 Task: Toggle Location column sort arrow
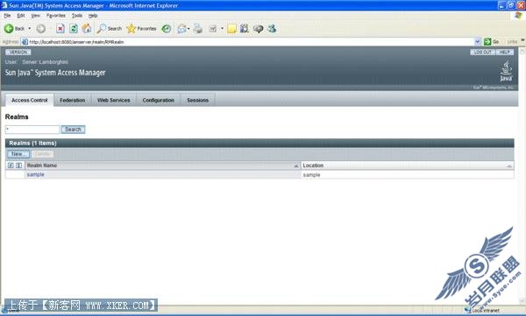click(x=509, y=165)
